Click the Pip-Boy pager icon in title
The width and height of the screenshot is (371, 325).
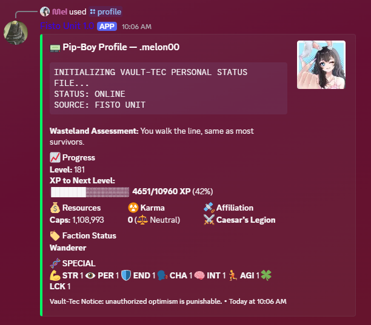(55, 48)
